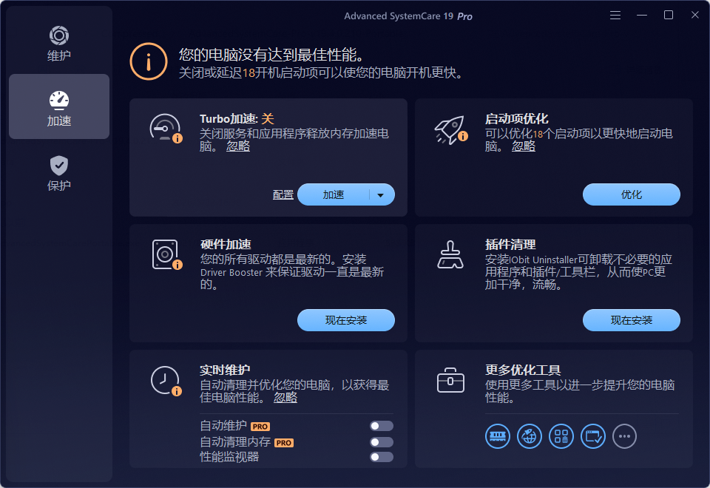Open the window-with-checkmark tool icon
Viewport: 710px width, 488px height.
point(593,436)
